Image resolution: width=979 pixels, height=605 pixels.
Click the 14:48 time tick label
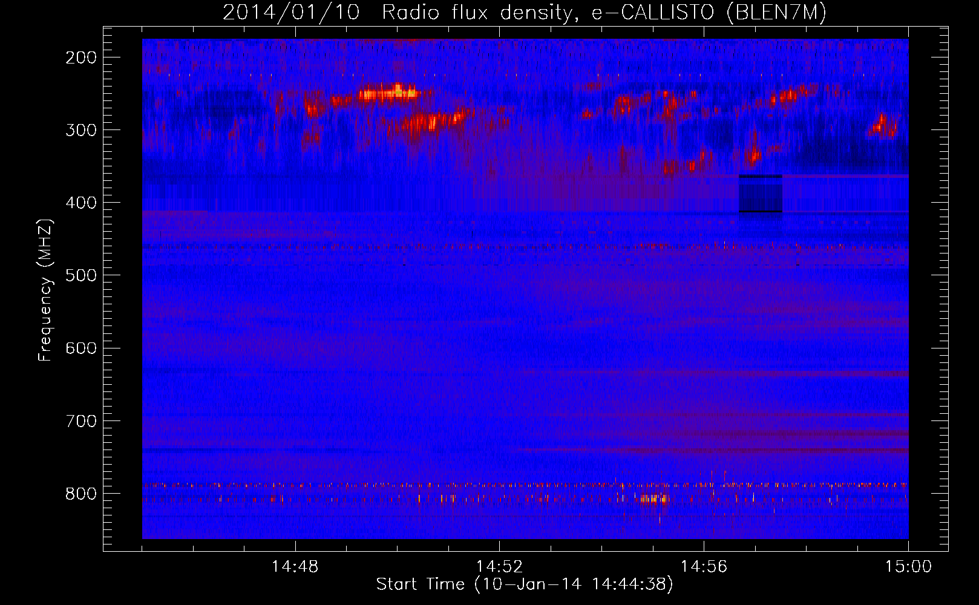[295, 567]
